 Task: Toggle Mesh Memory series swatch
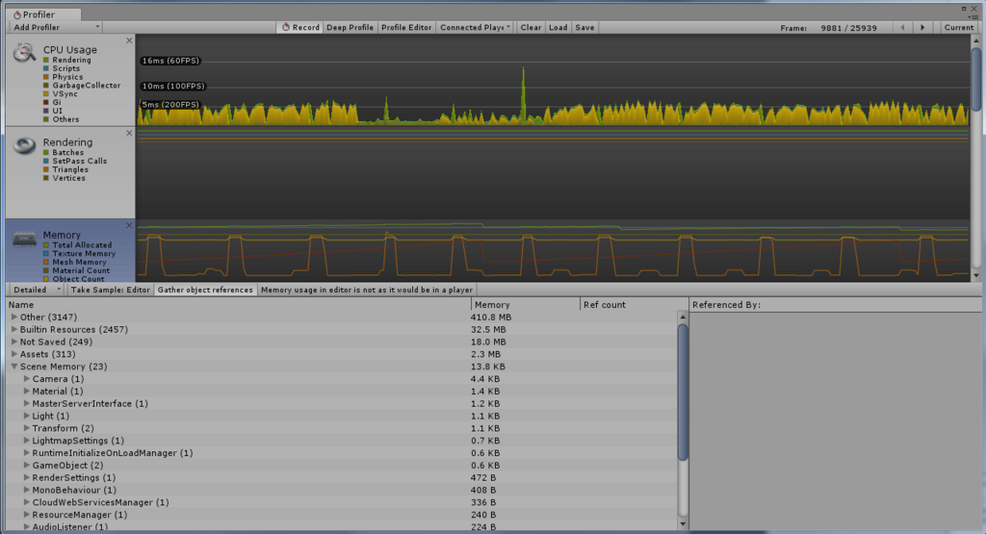[46, 262]
